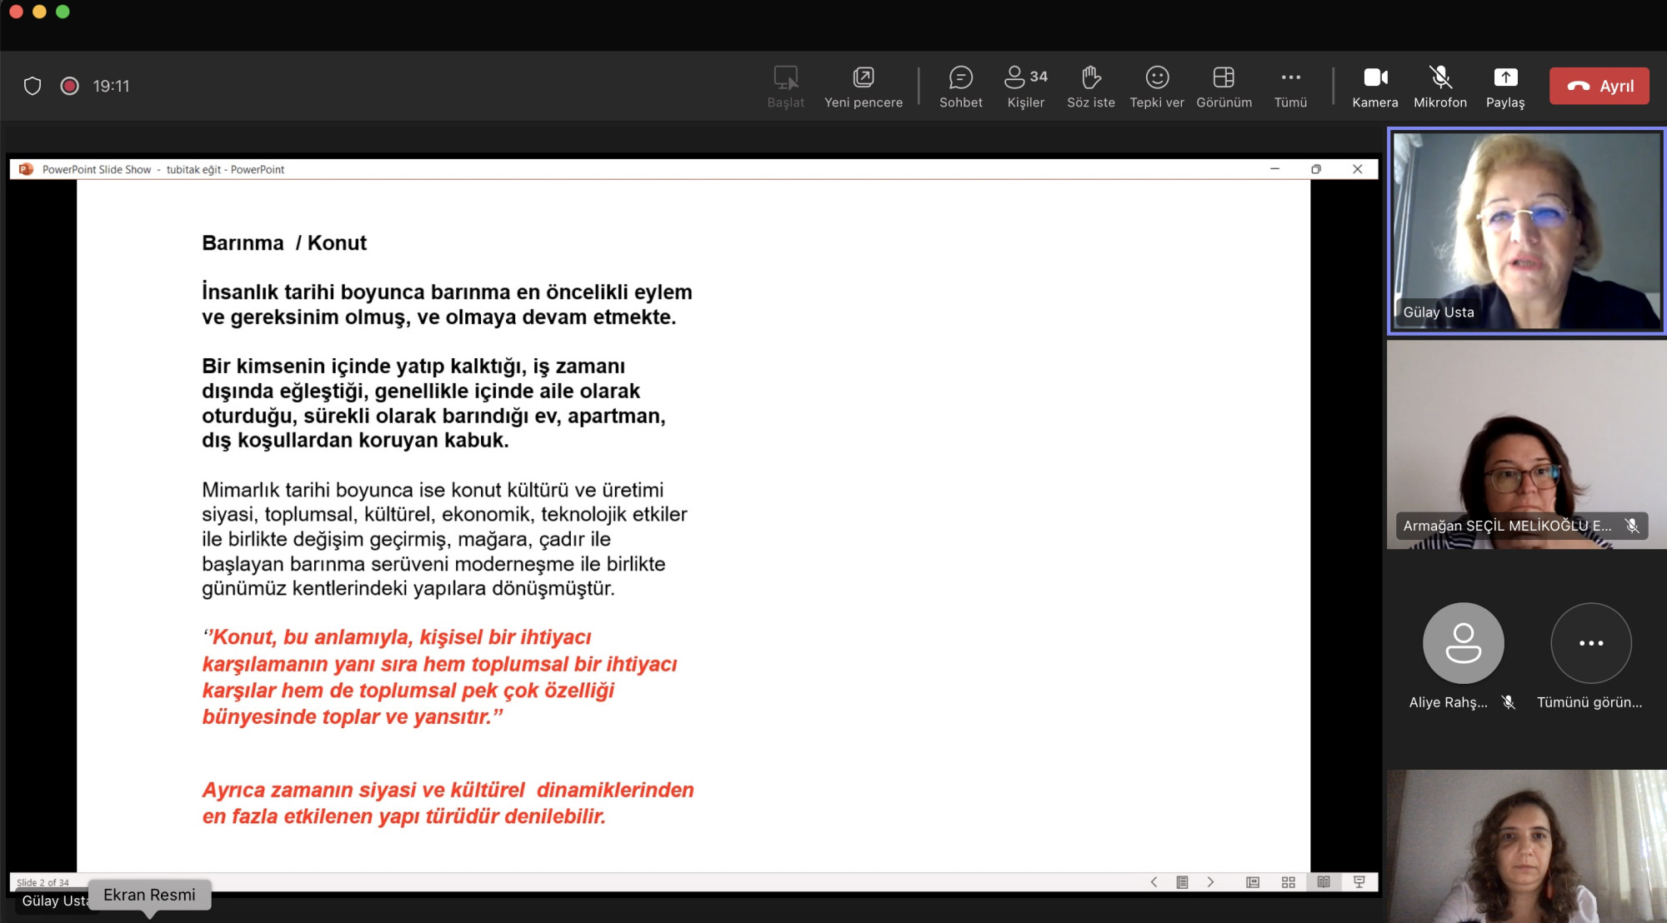Open the Sohbet chat panel
This screenshot has width=1667, height=923.
(960, 87)
